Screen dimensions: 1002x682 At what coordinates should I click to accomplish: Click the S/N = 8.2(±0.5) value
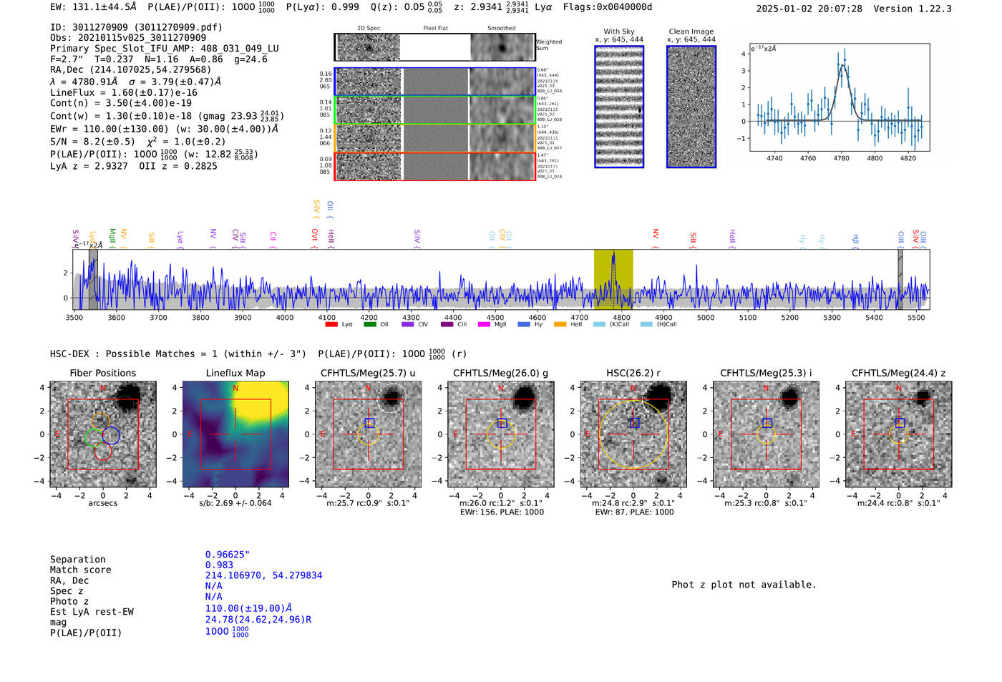tap(92, 142)
